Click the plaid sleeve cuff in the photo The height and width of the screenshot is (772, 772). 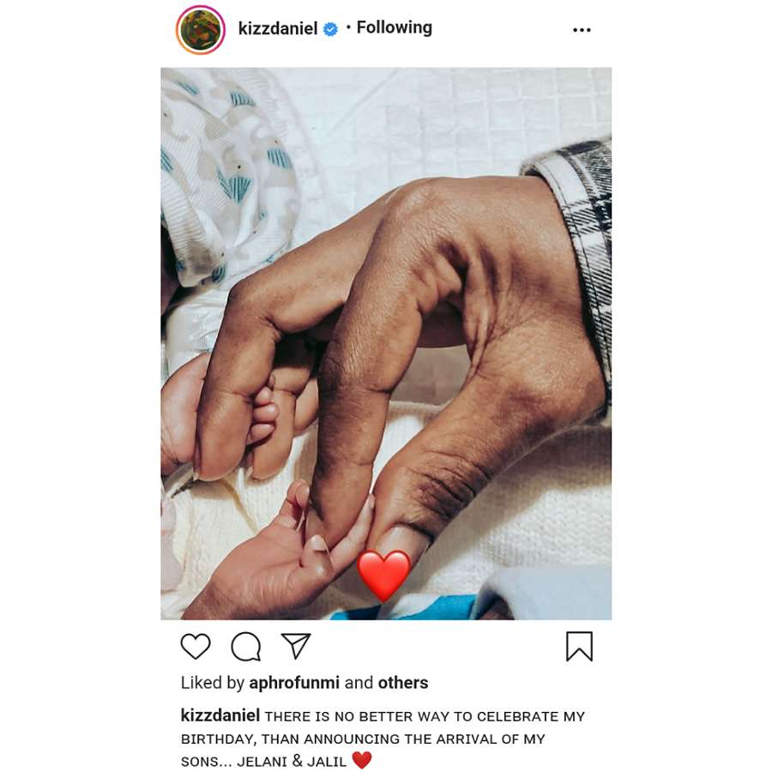pos(575,214)
